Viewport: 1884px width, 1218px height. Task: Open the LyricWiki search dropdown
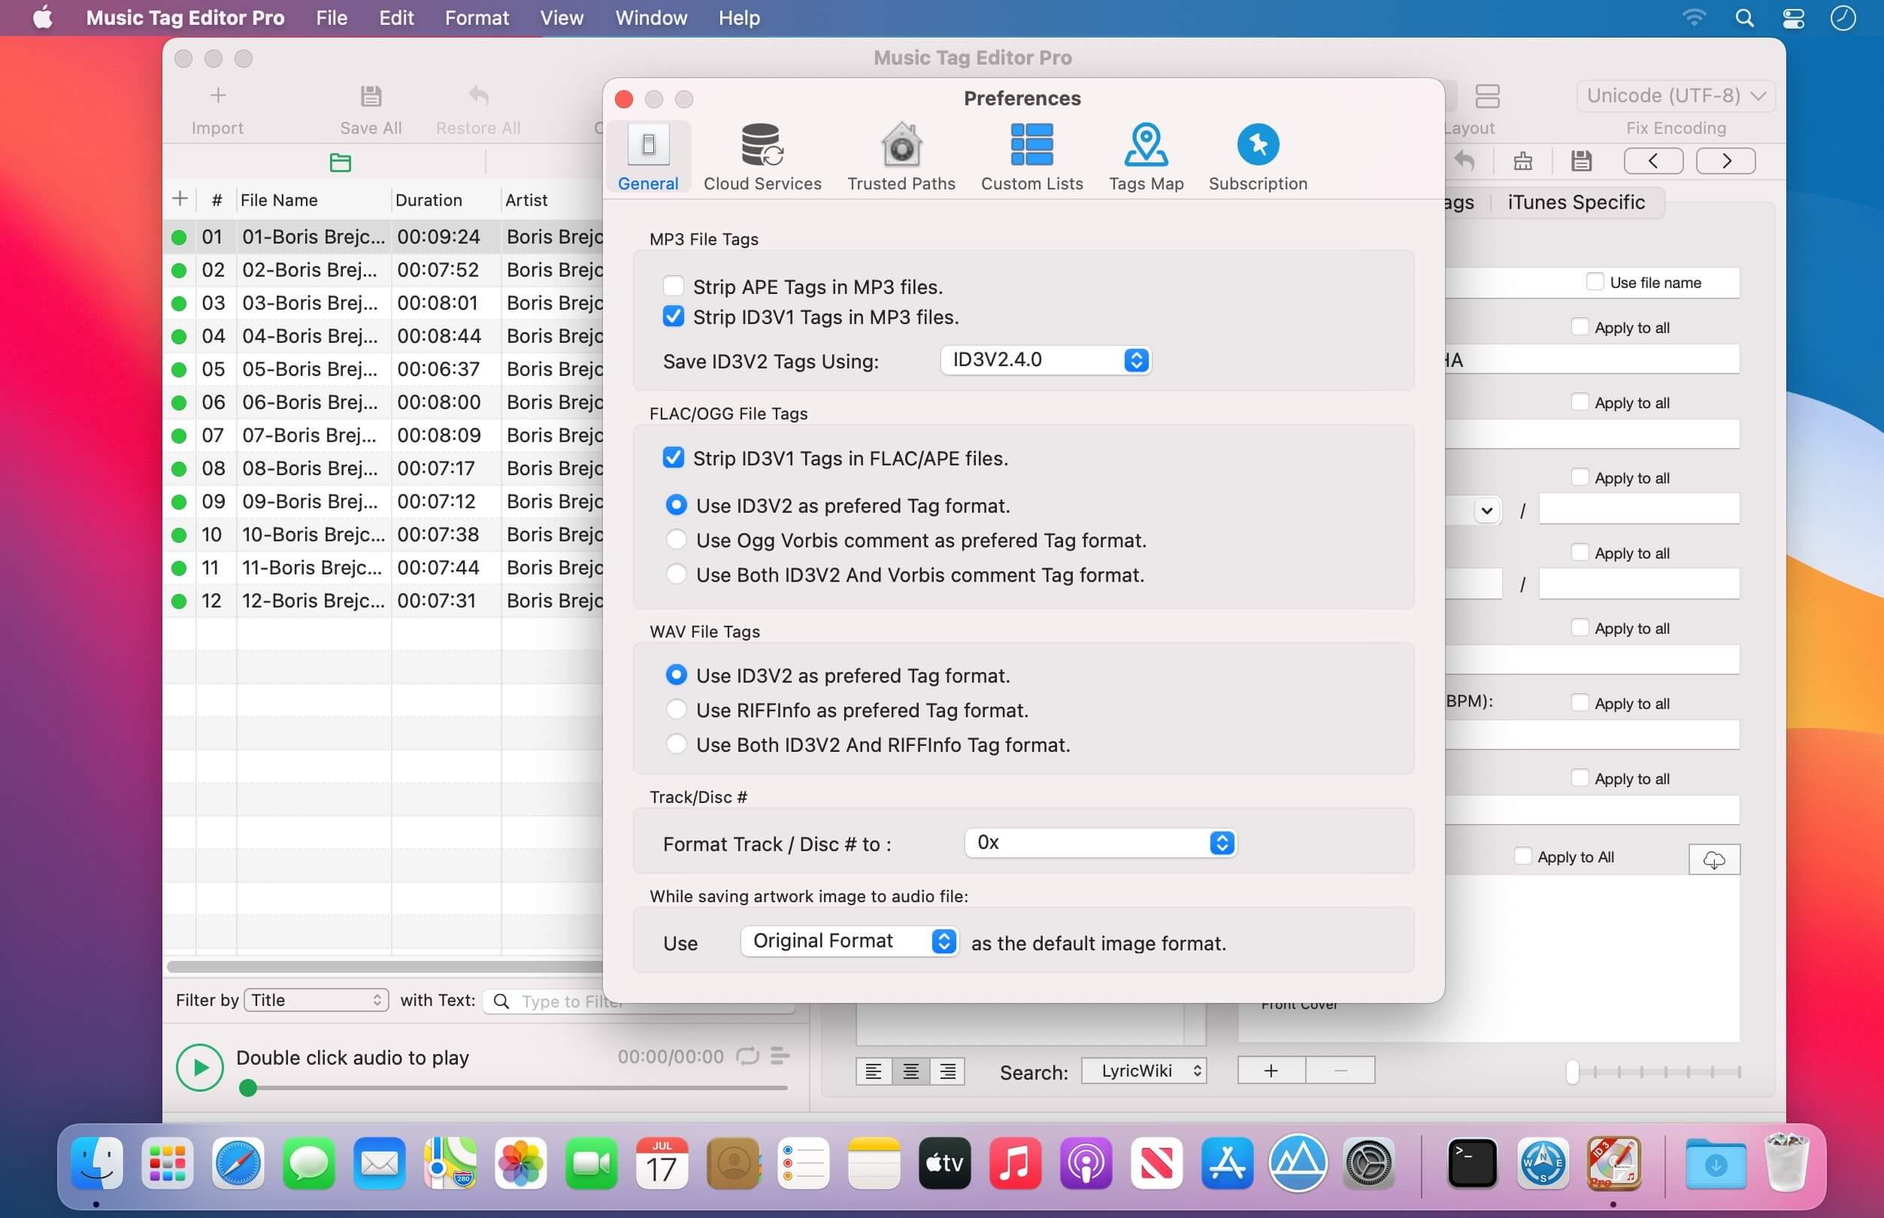1143,1071
